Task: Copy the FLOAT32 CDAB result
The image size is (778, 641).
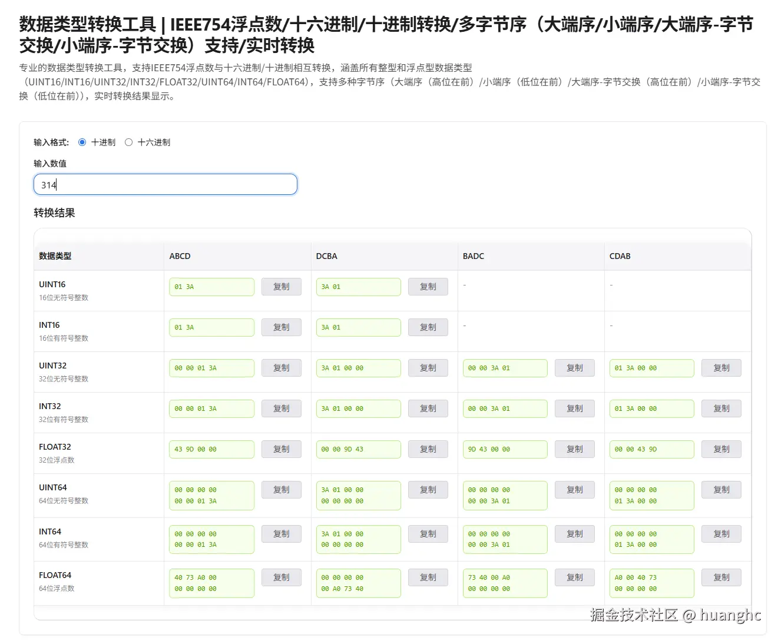Action: [x=721, y=449]
